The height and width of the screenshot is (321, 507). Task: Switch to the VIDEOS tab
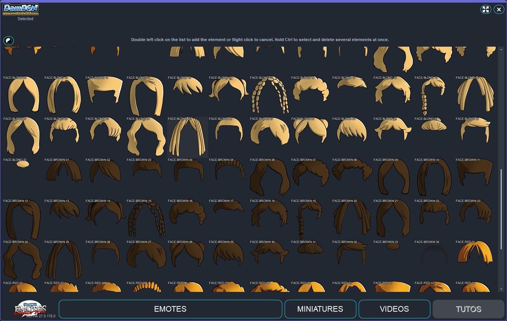coord(394,309)
